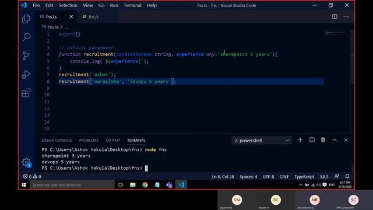This screenshot has width=373, height=210.
Task: Open the Terminal menu
Action: tap(132, 5)
